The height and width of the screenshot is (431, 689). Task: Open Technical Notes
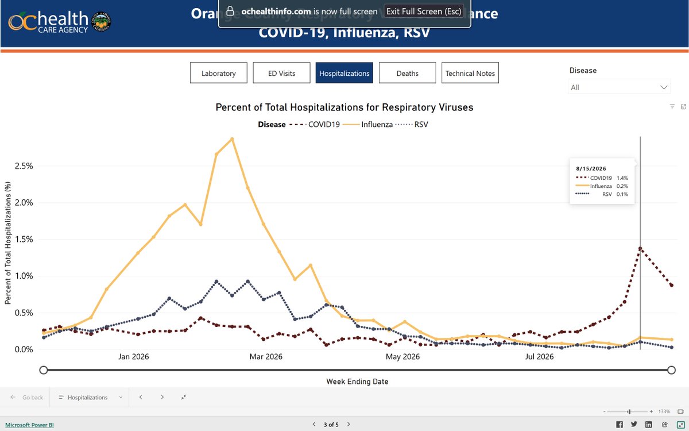470,73
